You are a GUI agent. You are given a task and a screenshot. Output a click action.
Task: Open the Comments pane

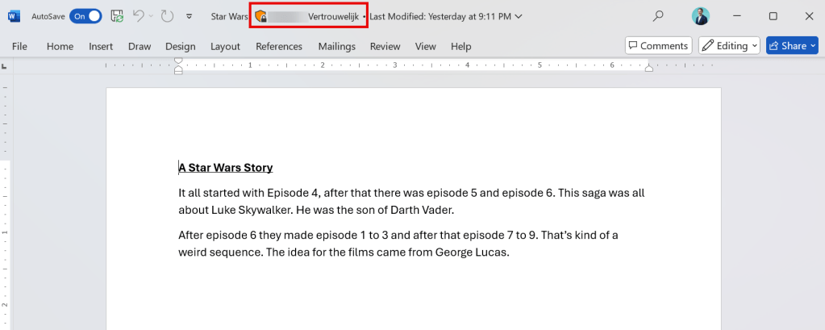click(658, 46)
